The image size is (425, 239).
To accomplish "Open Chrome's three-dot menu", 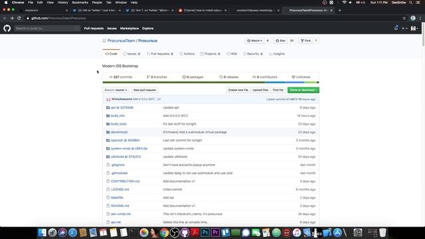I will (420, 18).
